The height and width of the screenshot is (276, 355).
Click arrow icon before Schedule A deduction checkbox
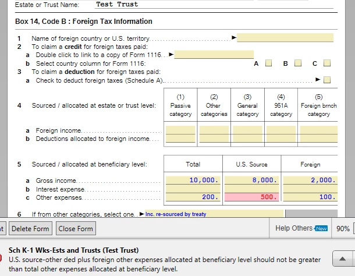click(x=318, y=80)
